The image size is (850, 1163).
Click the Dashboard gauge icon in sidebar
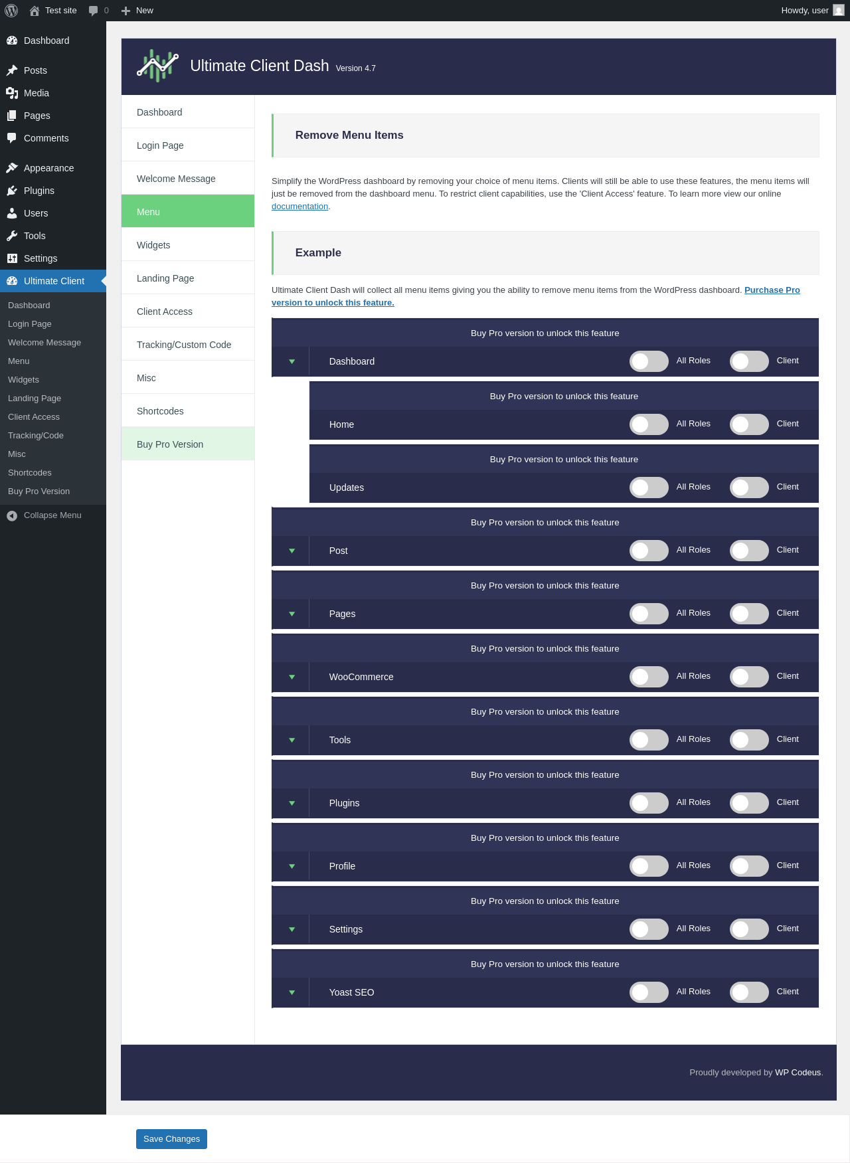[12, 41]
